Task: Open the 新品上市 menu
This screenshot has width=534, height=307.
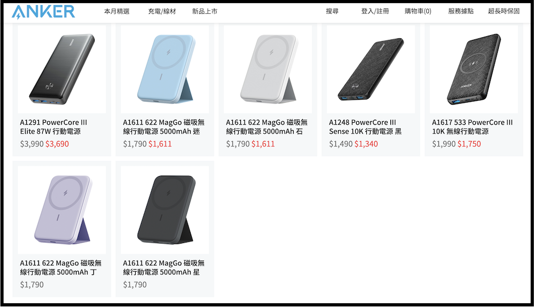Action: (205, 11)
